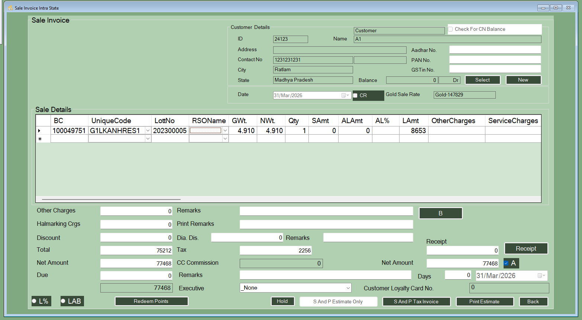Toggle the CR checkbox
The width and height of the screenshot is (582, 320).
(x=355, y=96)
